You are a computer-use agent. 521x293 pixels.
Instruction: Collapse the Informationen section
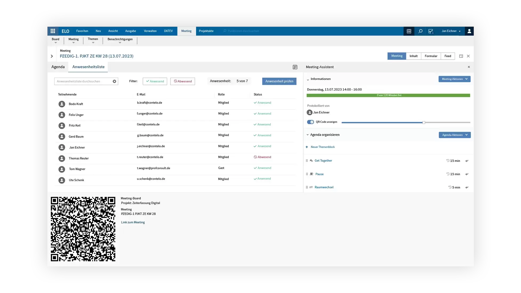coord(308,79)
